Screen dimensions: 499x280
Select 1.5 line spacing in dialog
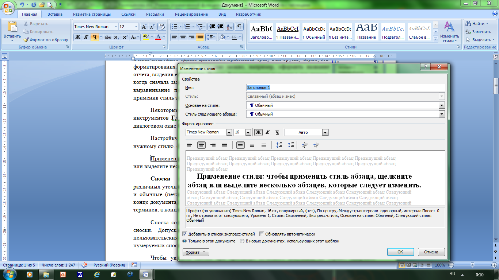[252, 145]
